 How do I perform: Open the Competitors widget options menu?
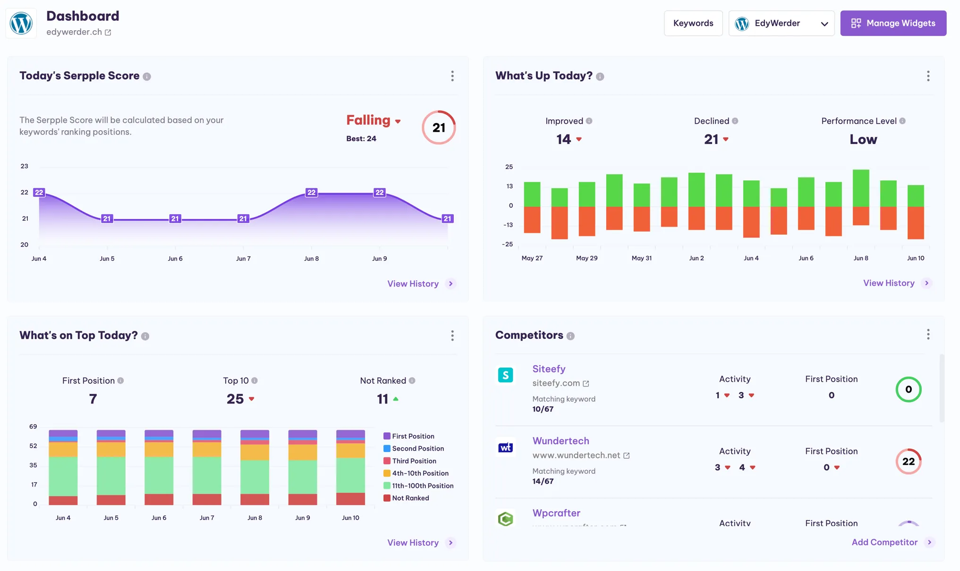pos(928,334)
